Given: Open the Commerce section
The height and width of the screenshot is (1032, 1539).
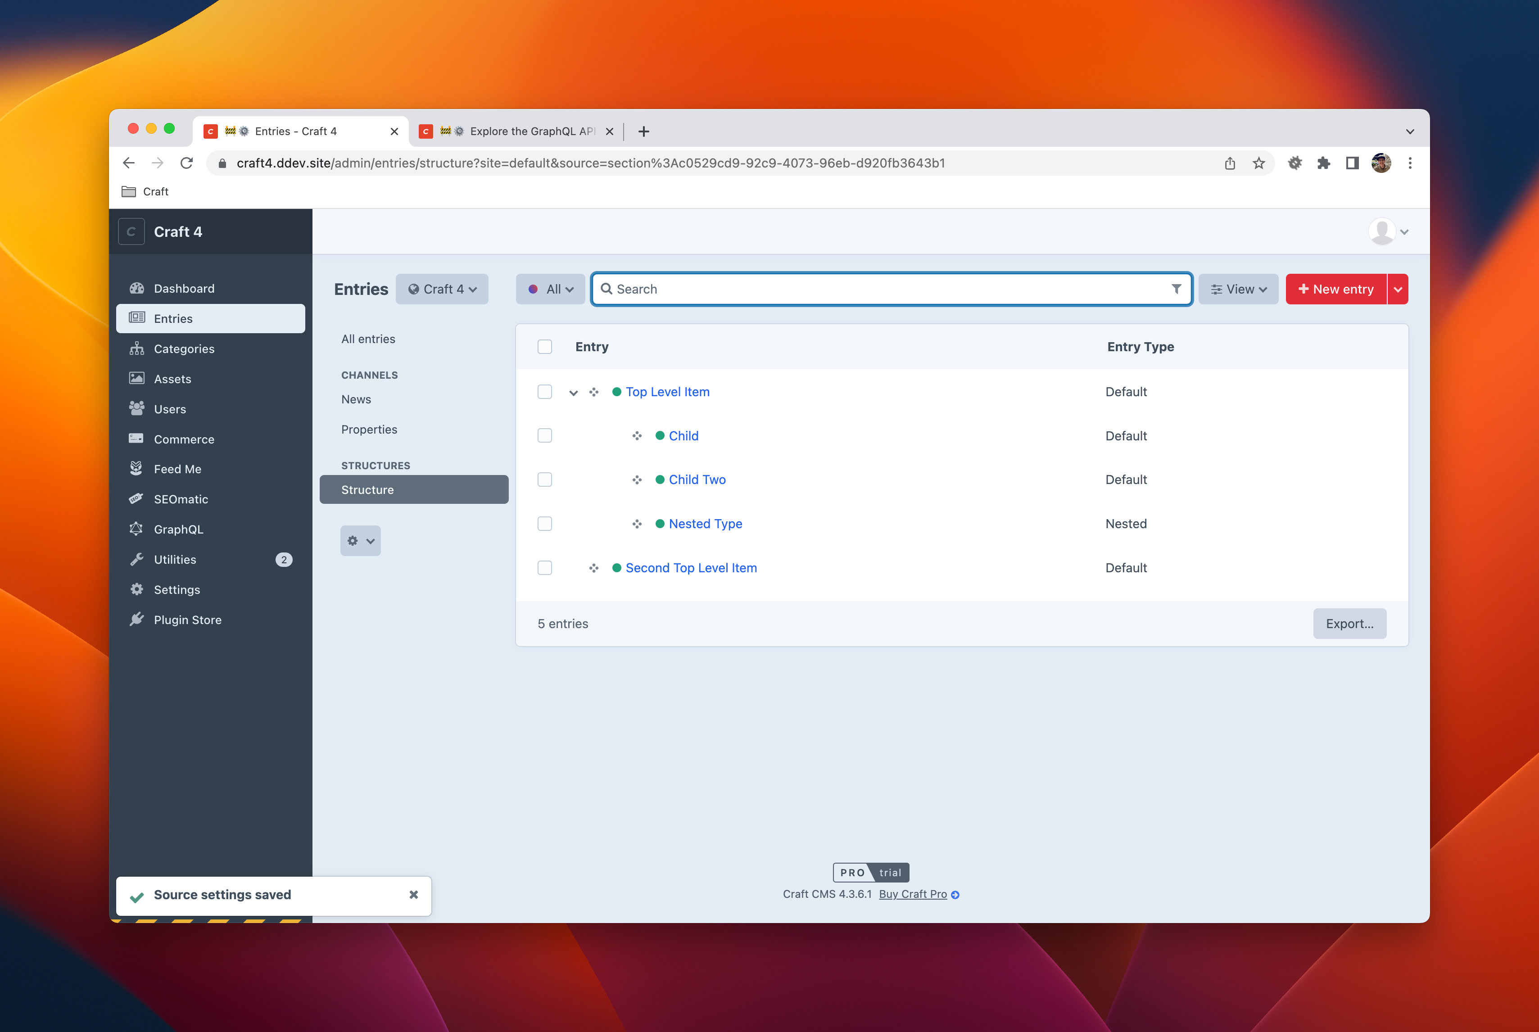Looking at the screenshot, I should (210, 439).
